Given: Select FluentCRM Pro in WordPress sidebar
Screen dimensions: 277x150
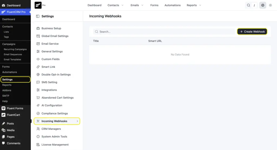Looking at the screenshot, I should (15, 12).
